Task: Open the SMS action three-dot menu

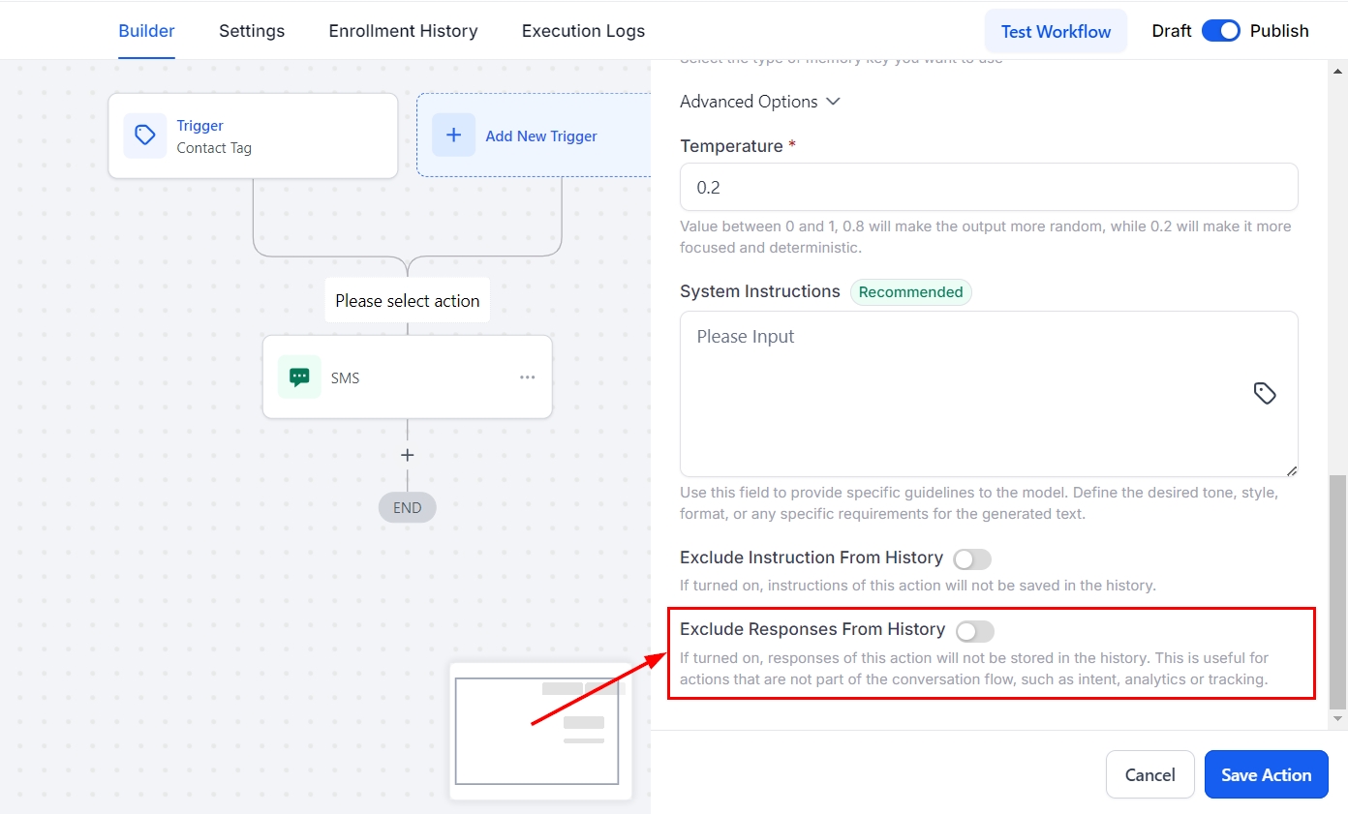Action: coord(527,377)
